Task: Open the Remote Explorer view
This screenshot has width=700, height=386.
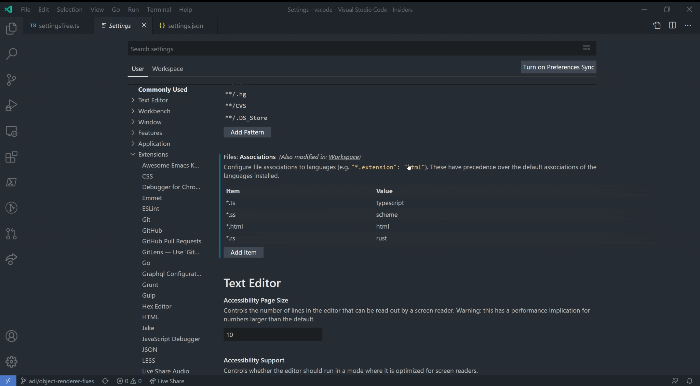Action: pos(12,131)
